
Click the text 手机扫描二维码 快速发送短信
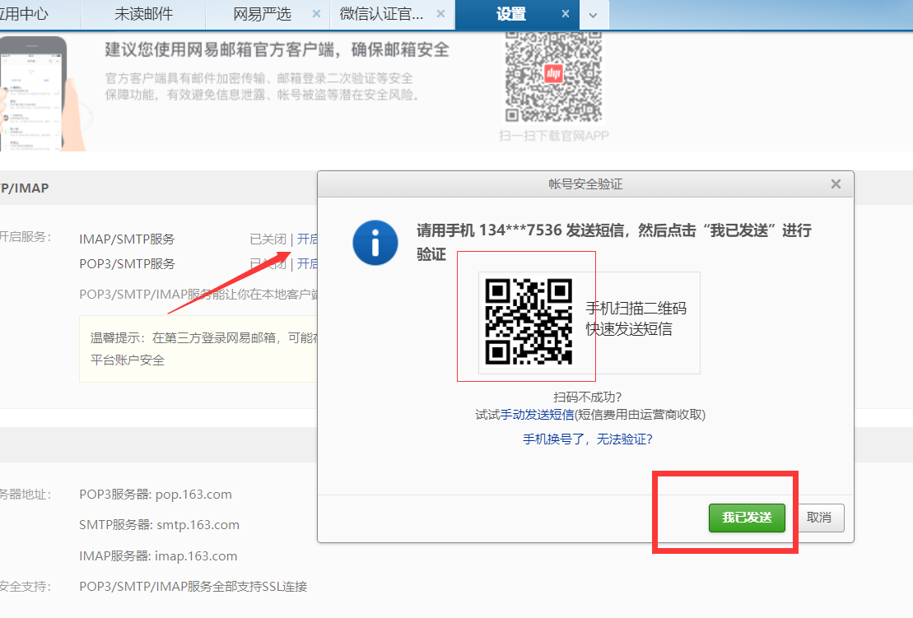[636, 318]
